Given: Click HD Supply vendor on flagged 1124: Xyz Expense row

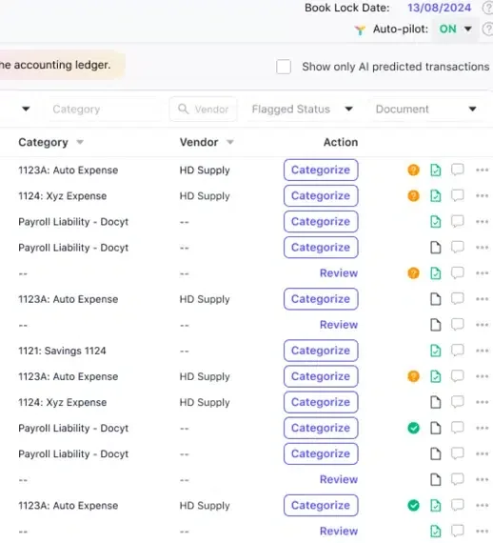Looking at the screenshot, I should tap(205, 196).
